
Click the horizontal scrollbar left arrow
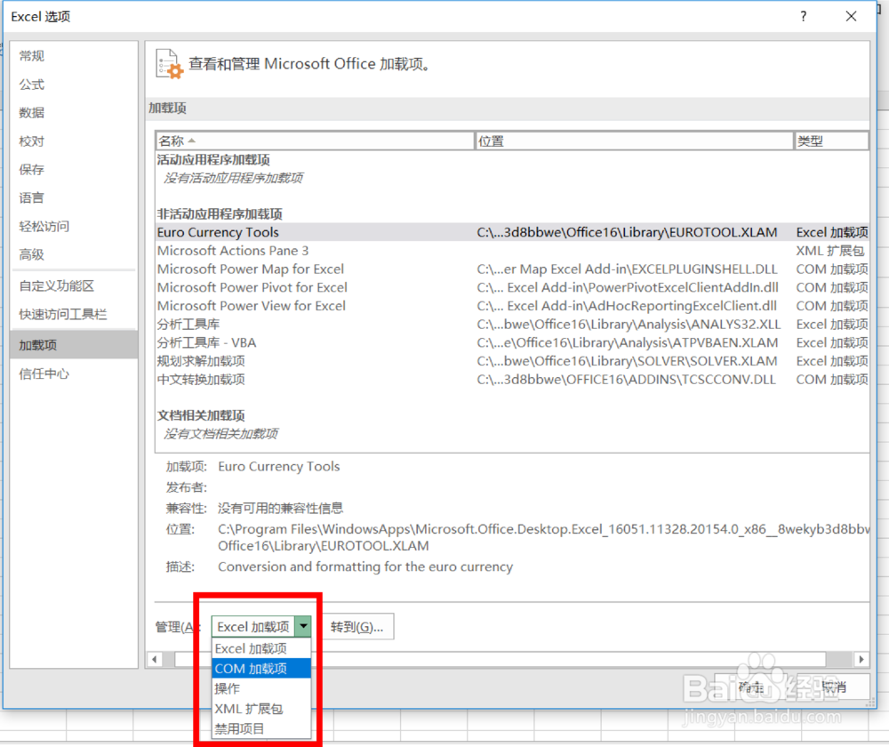tap(154, 659)
